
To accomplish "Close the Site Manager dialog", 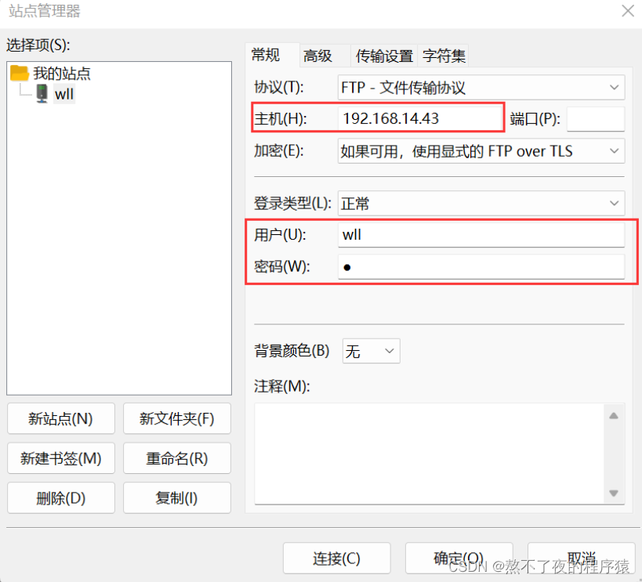I will pyautogui.click(x=628, y=11).
